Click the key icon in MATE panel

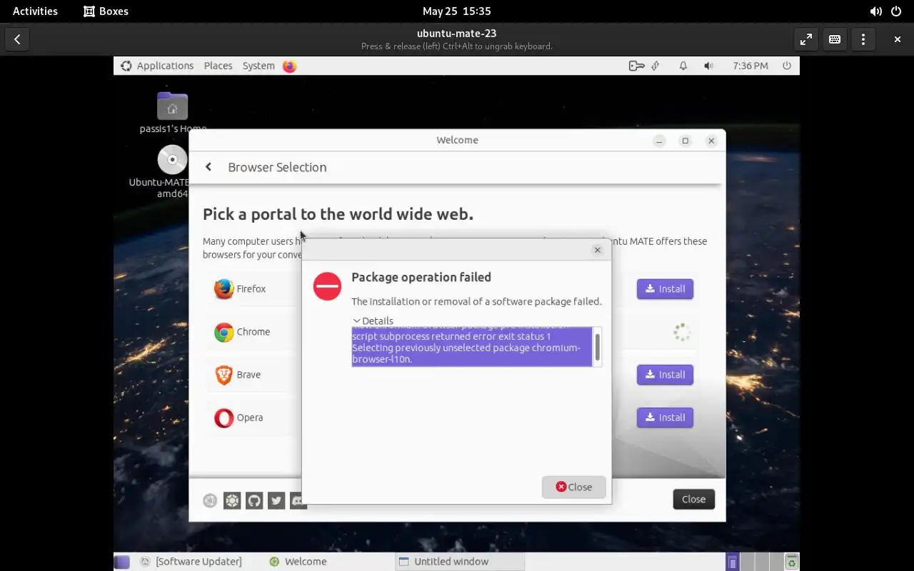[636, 66]
